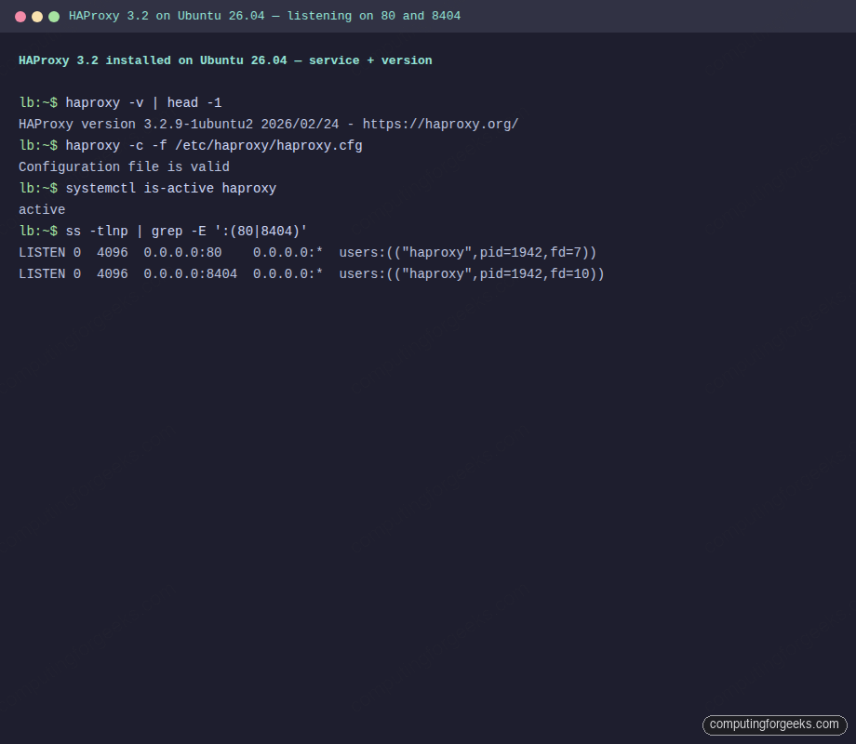The width and height of the screenshot is (856, 744).
Task: Click the yellow window control dot
Action: click(x=37, y=16)
